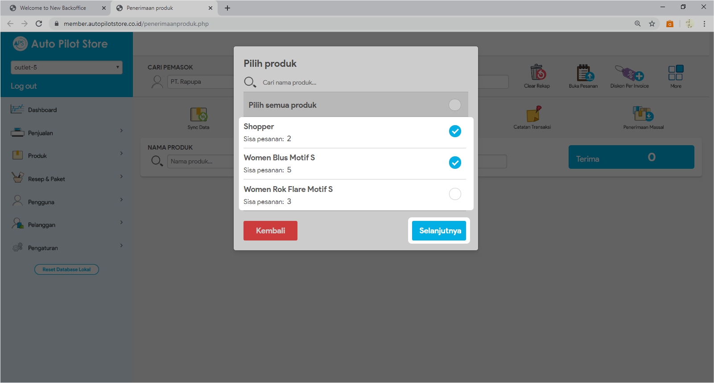Open Dashboard from the sidebar
Screen dimensions: 714x383
(x=42, y=110)
